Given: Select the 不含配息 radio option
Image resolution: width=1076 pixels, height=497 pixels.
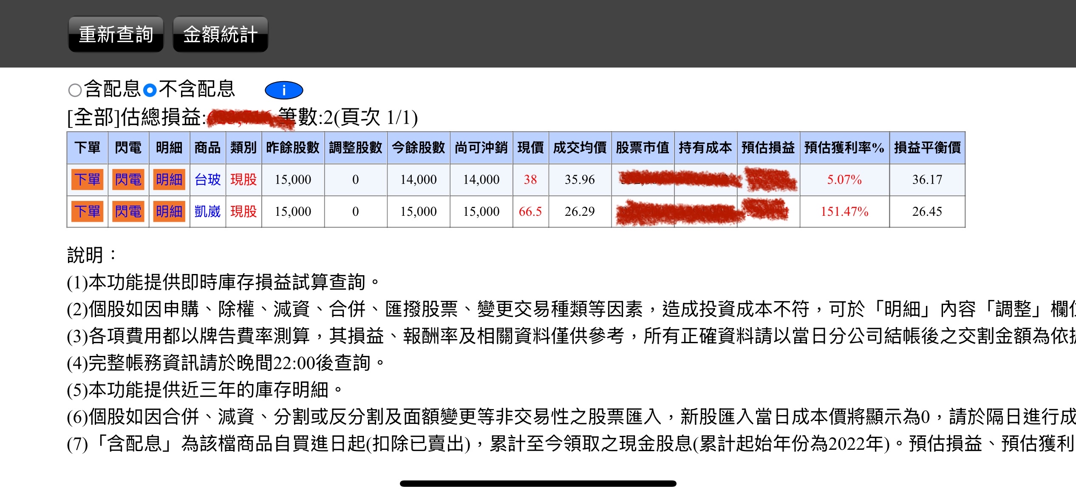Looking at the screenshot, I should coord(150,90).
